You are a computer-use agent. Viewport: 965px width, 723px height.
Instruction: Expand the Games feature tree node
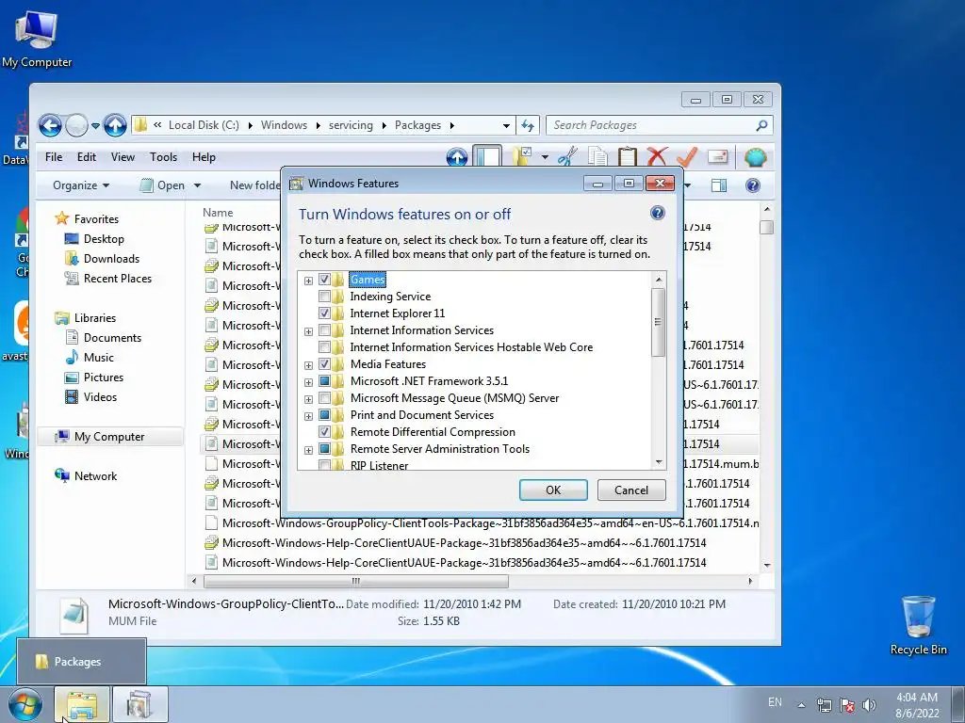pos(308,281)
